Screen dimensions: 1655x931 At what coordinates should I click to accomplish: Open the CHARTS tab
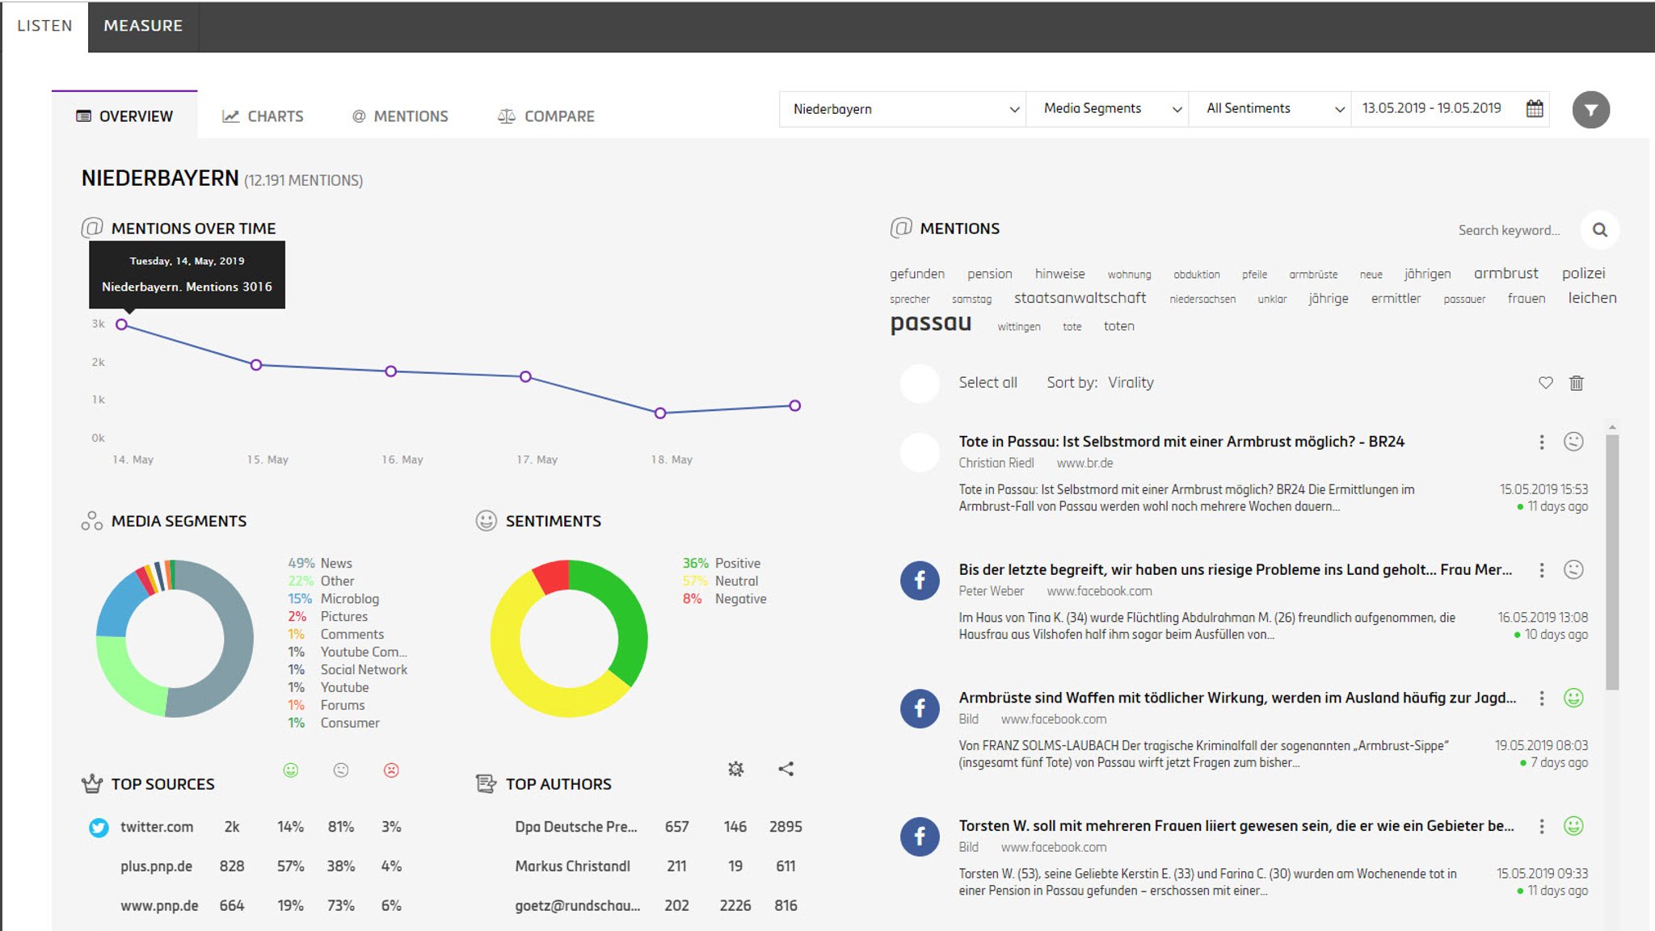pyautogui.click(x=263, y=116)
